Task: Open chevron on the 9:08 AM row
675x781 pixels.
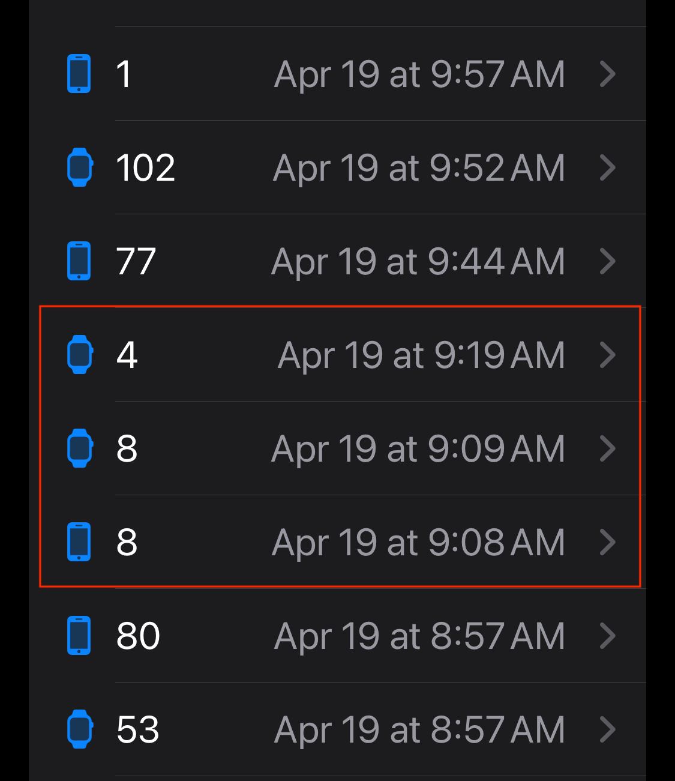Action: (x=608, y=542)
